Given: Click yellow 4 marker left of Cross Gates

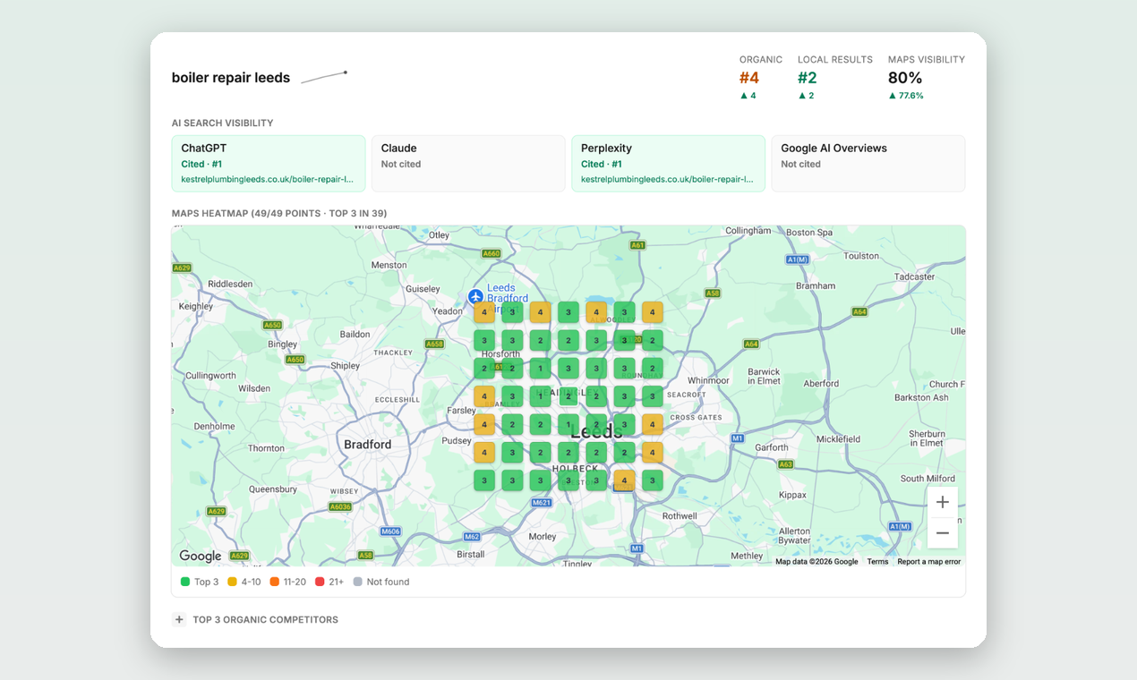Looking at the screenshot, I should [653, 424].
